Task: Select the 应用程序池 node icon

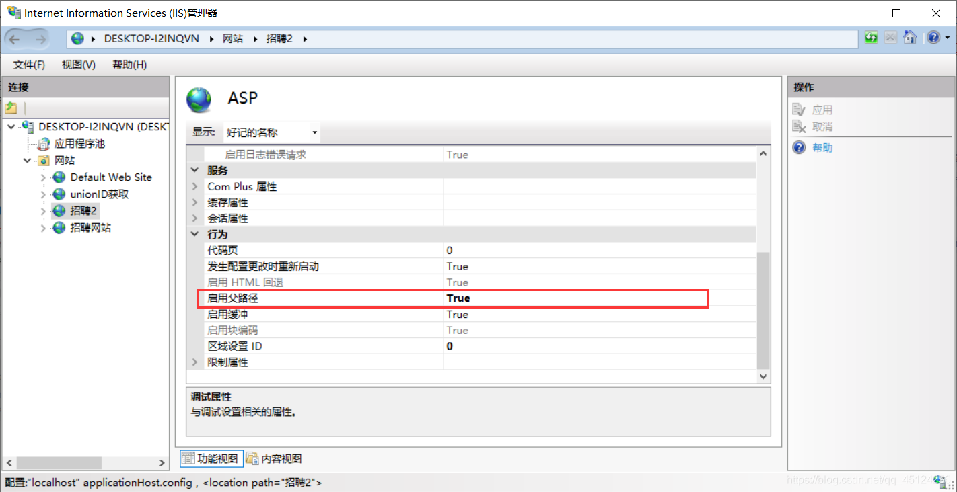Action: click(x=44, y=144)
